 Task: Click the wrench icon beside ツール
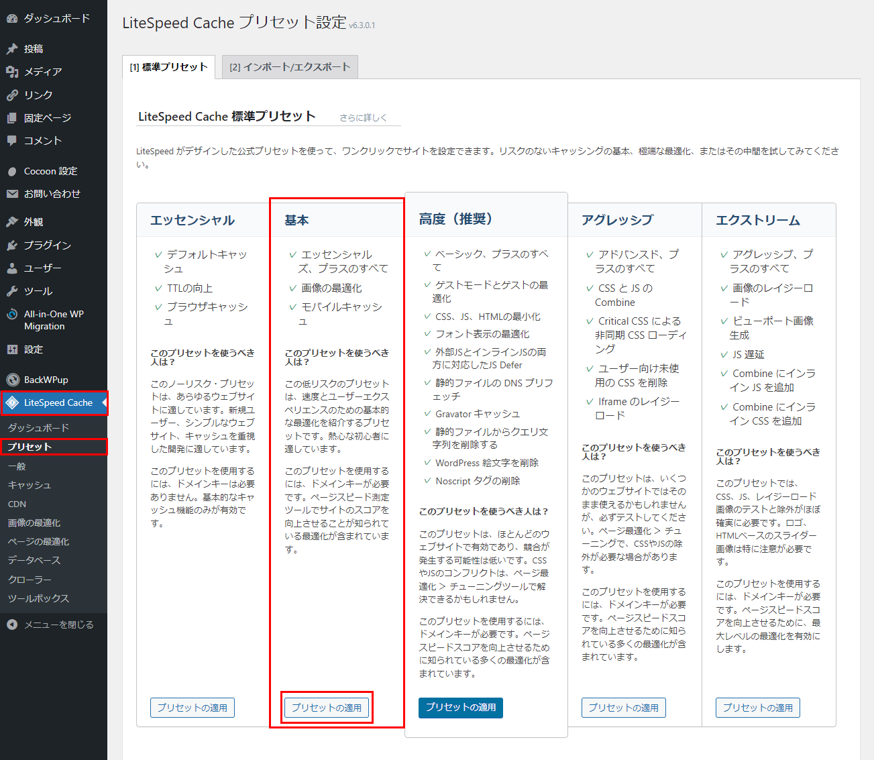(x=12, y=291)
